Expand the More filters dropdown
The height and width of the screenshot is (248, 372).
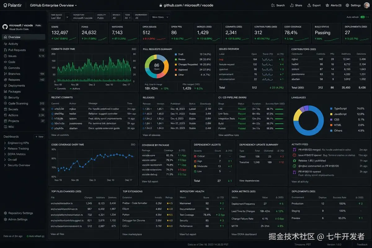[x=160, y=17]
